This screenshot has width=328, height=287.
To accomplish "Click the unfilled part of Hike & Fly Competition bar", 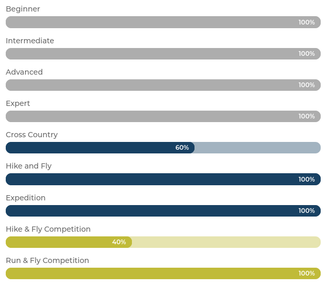I will (x=226, y=242).
